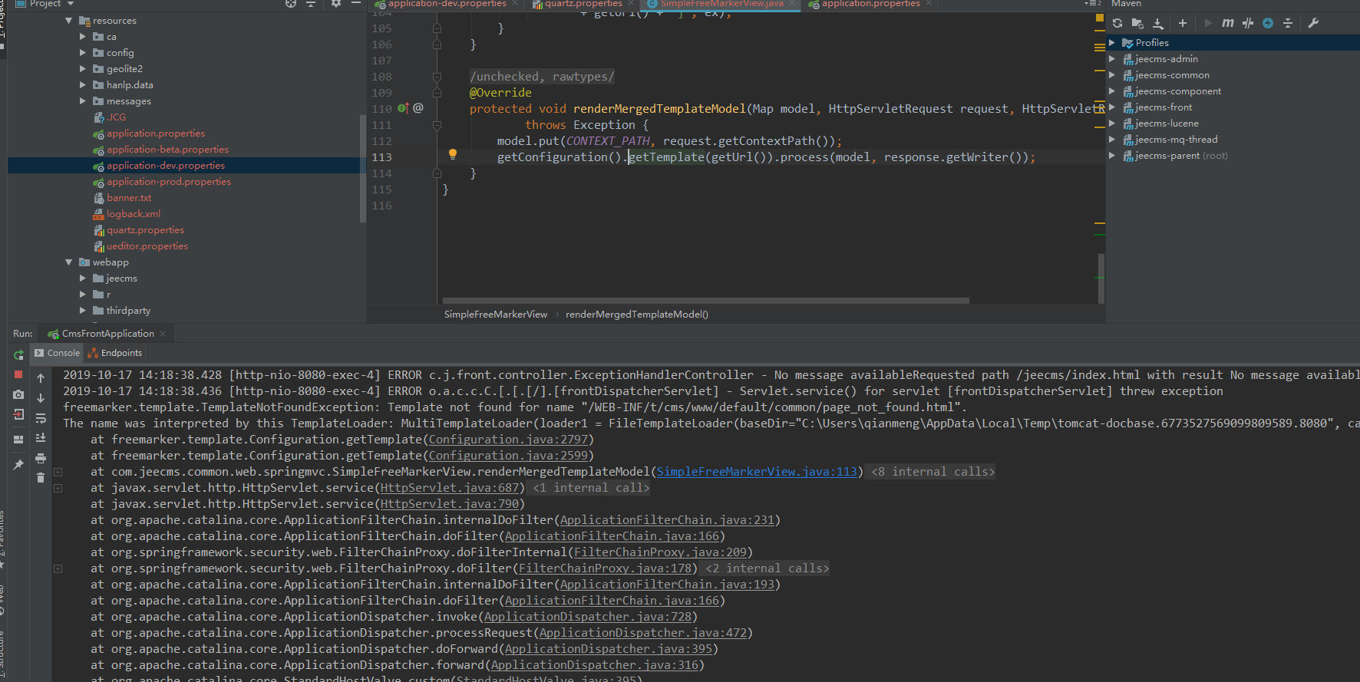
Task: Toggle Maven offline mode
Action: point(1248,23)
